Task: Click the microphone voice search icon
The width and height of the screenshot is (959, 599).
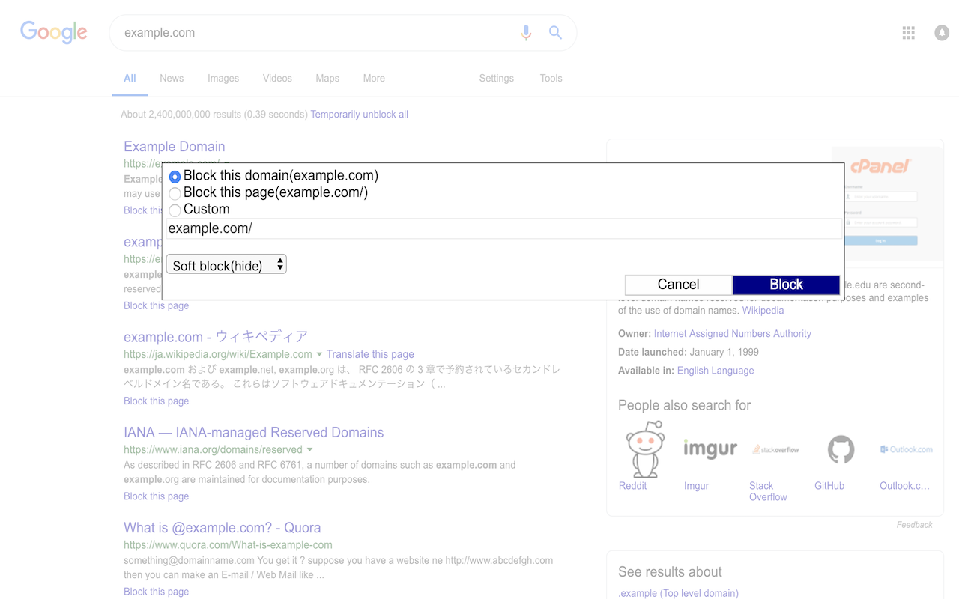Action: tap(526, 33)
